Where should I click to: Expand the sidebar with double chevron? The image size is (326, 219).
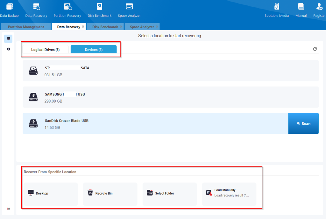pyautogui.click(x=8, y=209)
